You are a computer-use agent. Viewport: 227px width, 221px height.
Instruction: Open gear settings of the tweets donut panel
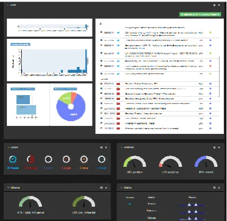[101, 147]
